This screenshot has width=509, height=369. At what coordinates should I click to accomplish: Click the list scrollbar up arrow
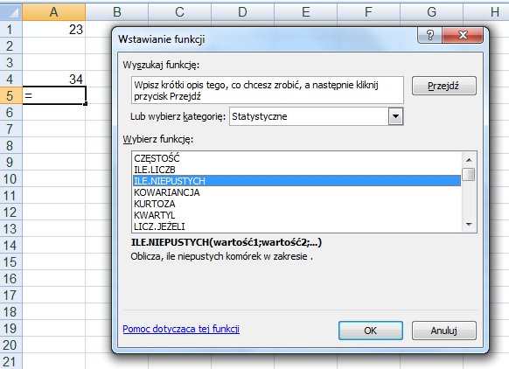469,160
